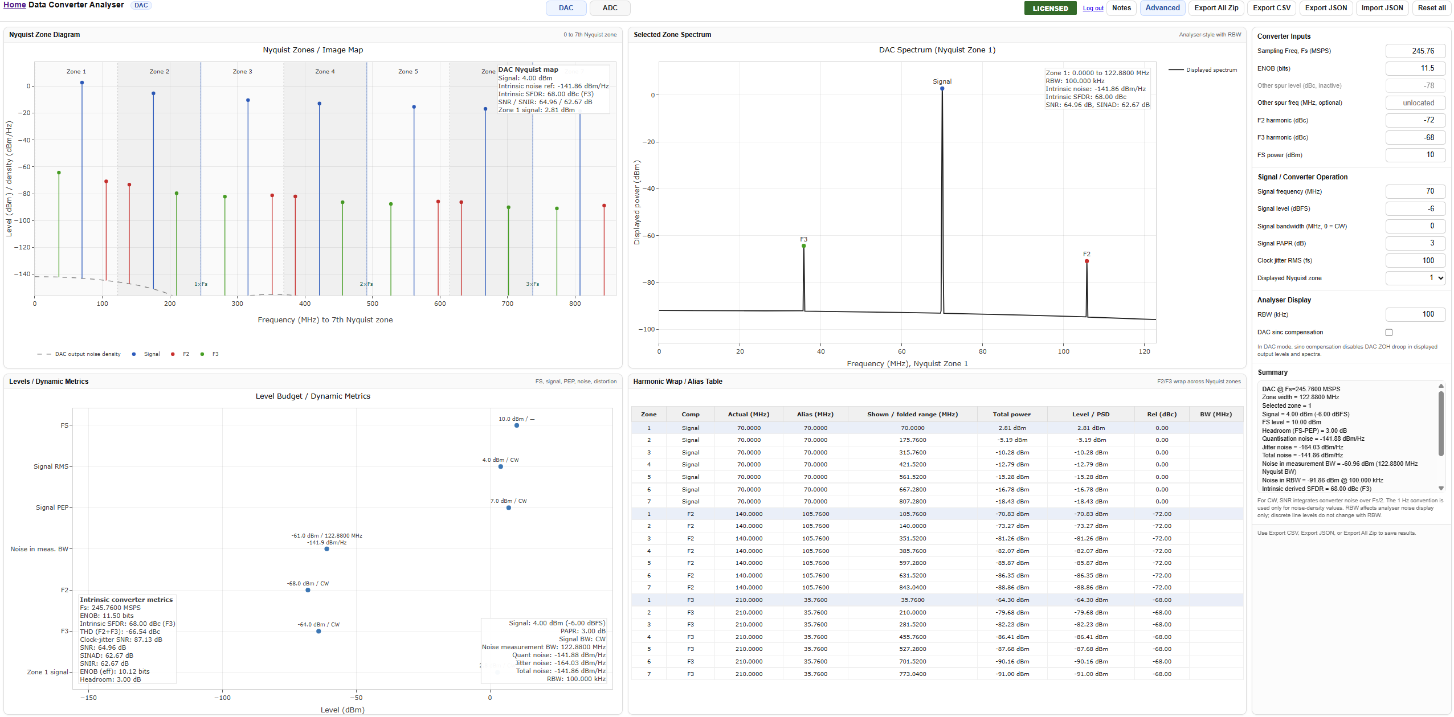Toggle Displayed spectrum legend entry
Viewport: 1454px width, 717px height.
(1203, 70)
